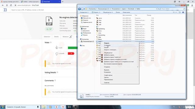Viewport: 195px width, 109px height.
Task: Toggle the Explorer preview pane icon
Action: tap(179, 12)
